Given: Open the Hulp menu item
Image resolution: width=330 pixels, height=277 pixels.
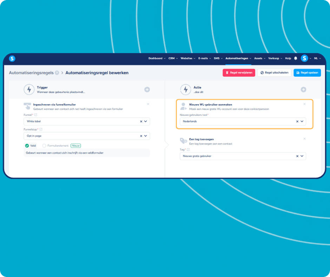Looking at the screenshot, I should click(288, 58).
